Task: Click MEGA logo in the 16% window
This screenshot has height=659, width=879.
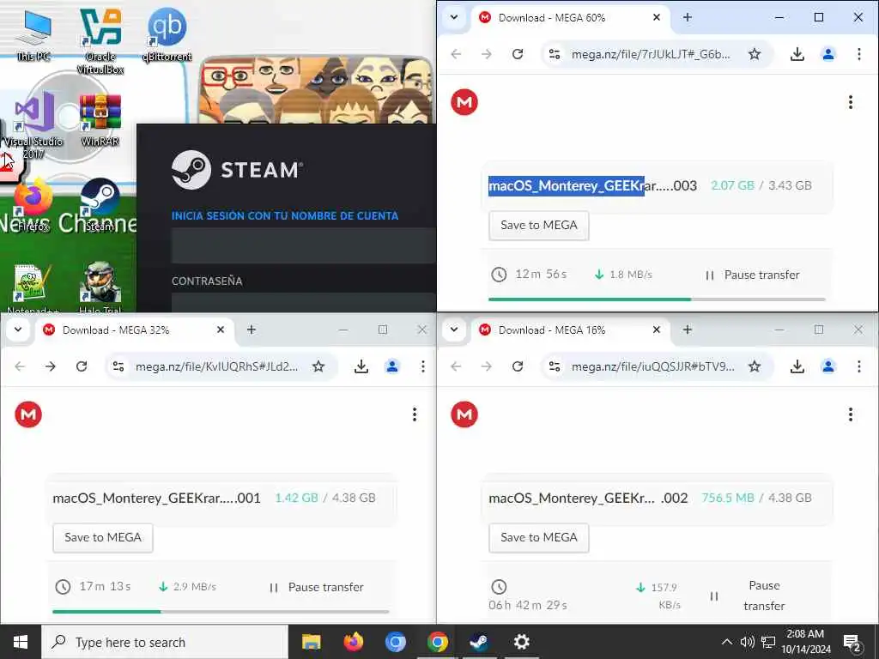Action: [464, 414]
